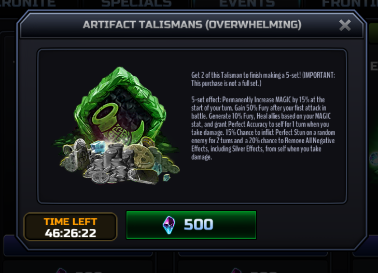Open the Frontier tab at the top right

pos(349,4)
